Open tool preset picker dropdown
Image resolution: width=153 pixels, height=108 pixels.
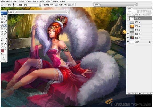(x=5, y=5)
